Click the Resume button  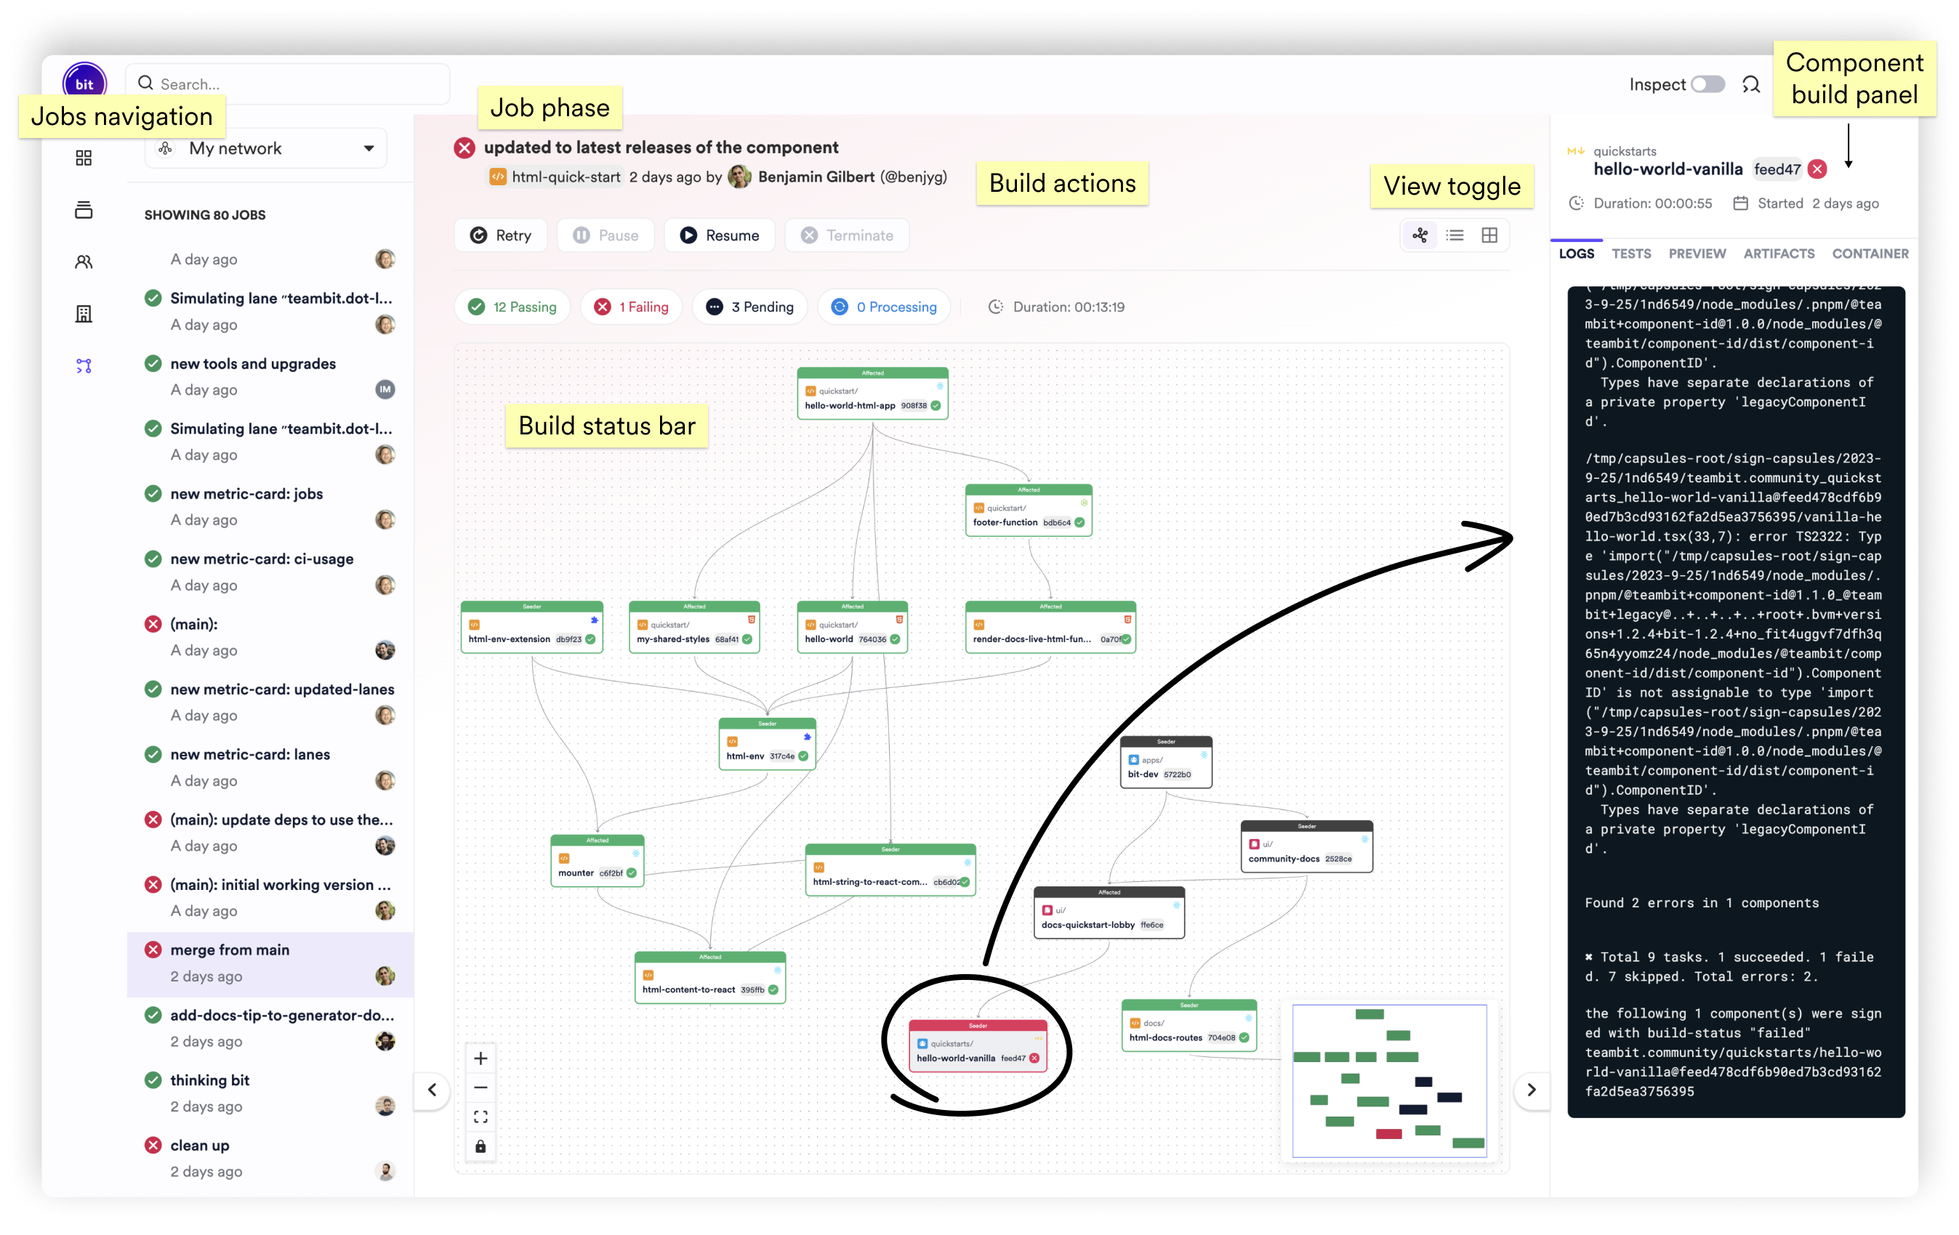[x=720, y=236]
